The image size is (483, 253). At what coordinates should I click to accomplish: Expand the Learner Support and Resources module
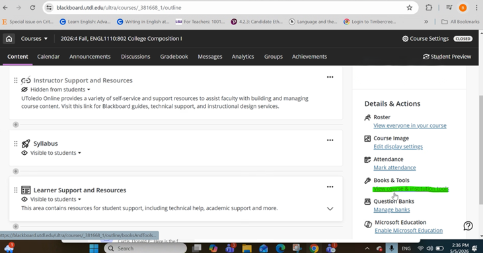(330, 209)
